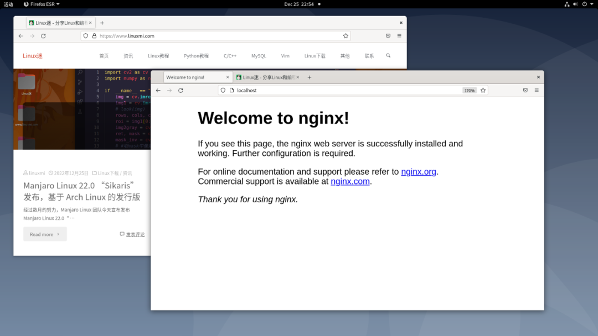This screenshot has height=336, width=598.
Task: Open Firefox ESR application menu dropdown
Action: coord(42,4)
